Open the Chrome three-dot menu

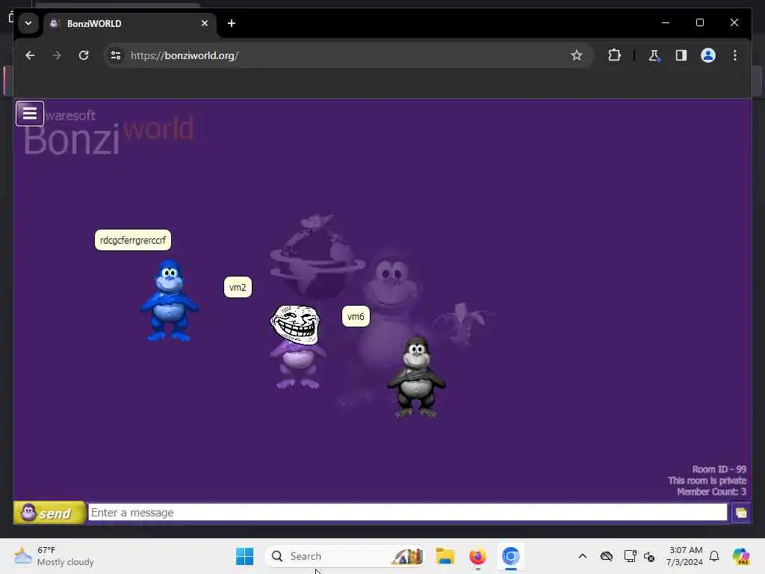click(735, 55)
